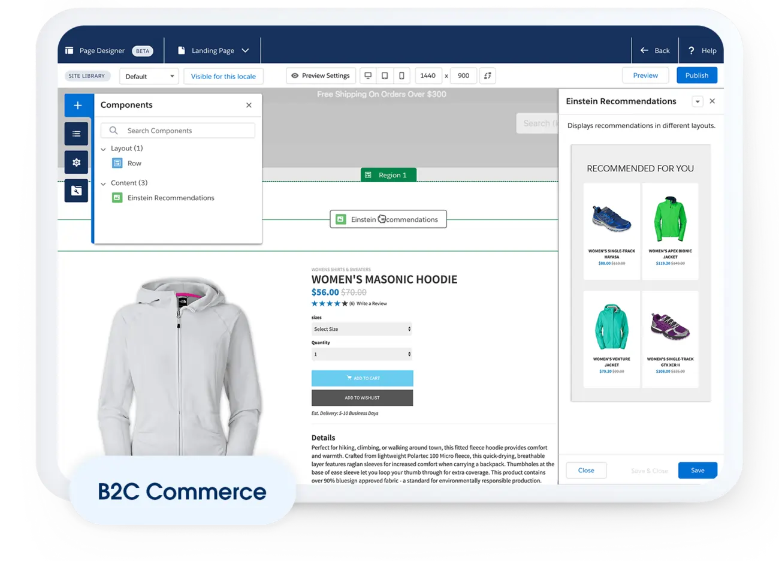Click the rotate viewport icon
The width and height of the screenshot is (779, 561).
(488, 76)
